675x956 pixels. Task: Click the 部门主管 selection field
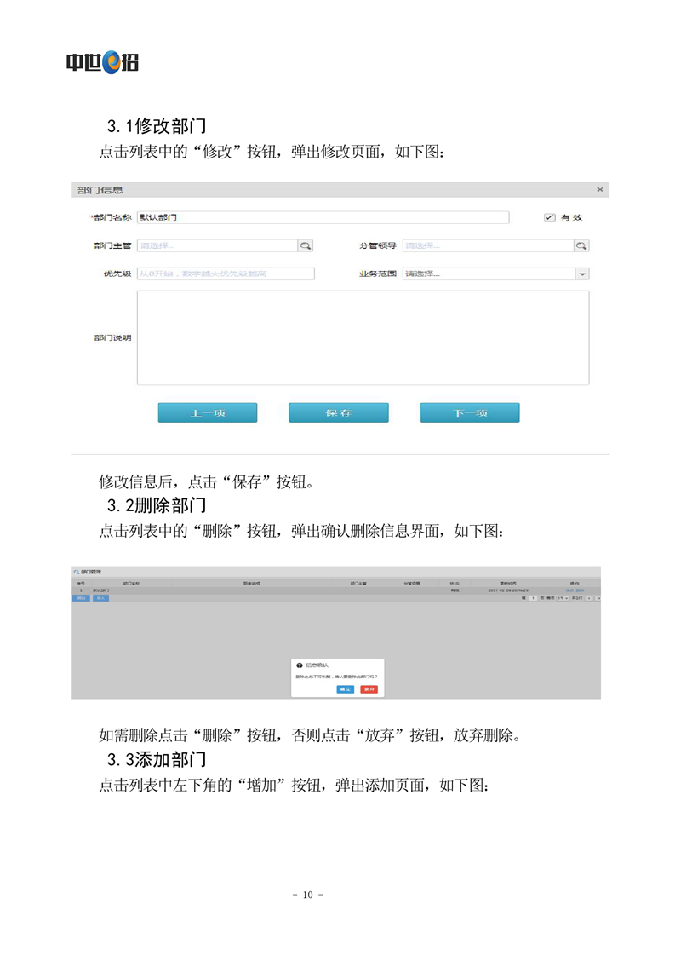[216, 245]
